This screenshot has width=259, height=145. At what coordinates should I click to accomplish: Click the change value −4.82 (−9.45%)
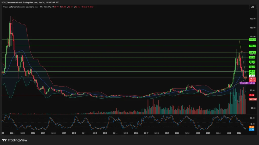click(87, 7)
